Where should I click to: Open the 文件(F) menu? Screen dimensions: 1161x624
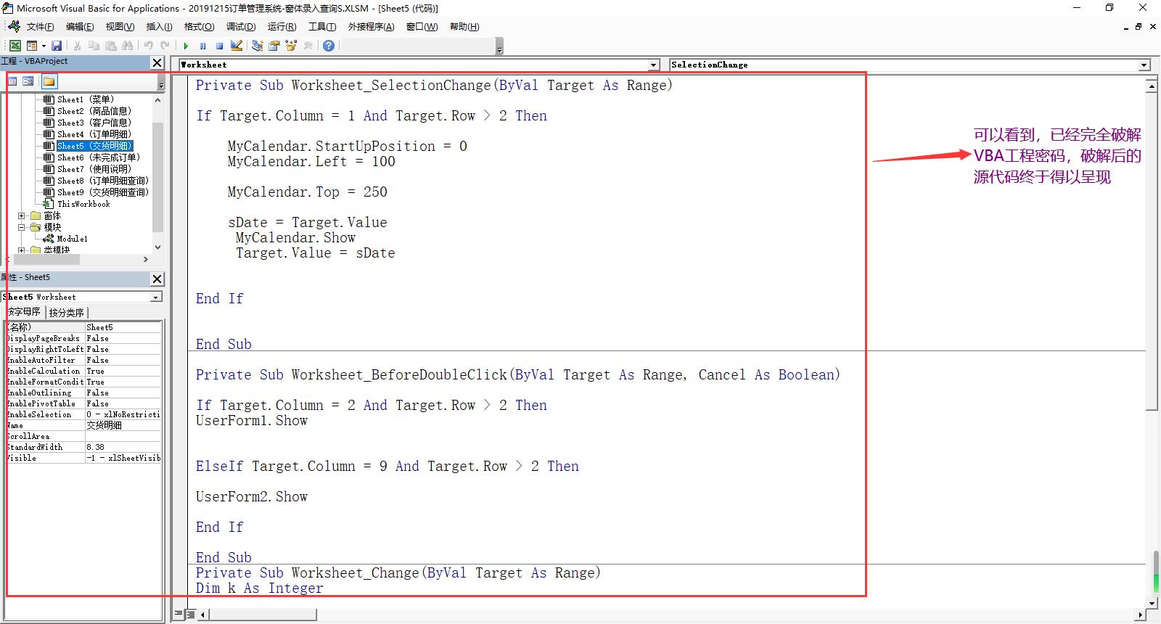point(40,27)
